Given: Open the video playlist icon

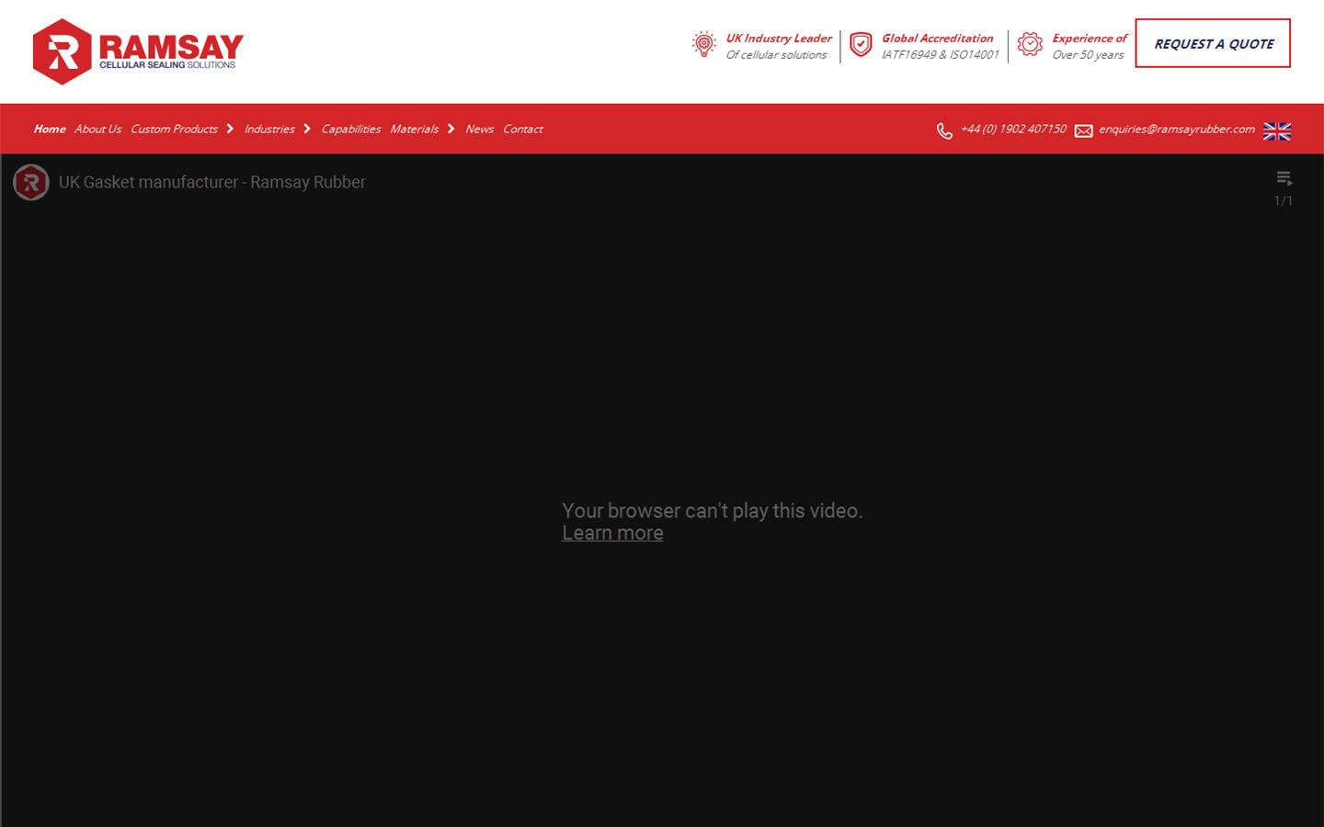Looking at the screenshot, I should point(1284,178).
